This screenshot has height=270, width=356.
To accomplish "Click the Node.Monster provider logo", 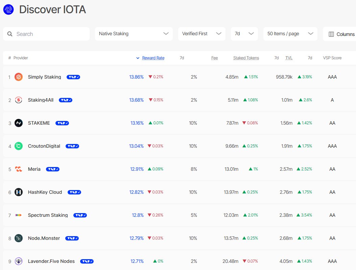I will [x=19, y=238].
